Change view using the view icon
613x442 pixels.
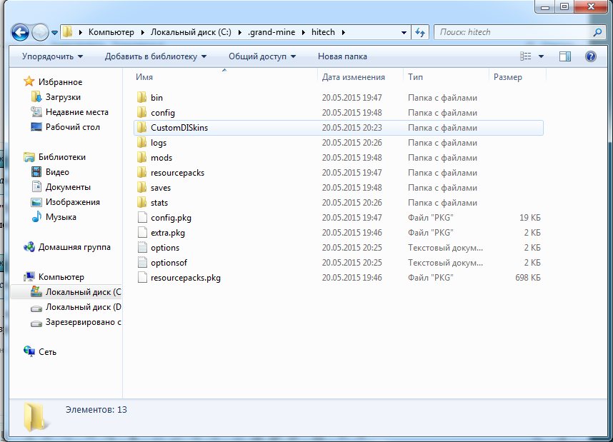pyautogui.click(x=525, y=56)
